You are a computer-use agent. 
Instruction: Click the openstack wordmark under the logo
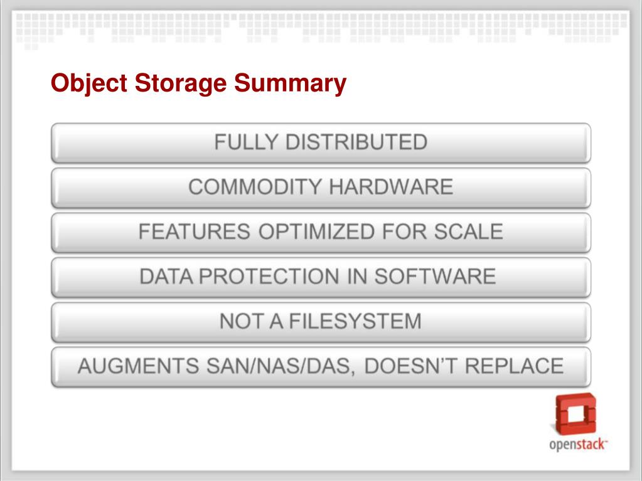(578, 445)
